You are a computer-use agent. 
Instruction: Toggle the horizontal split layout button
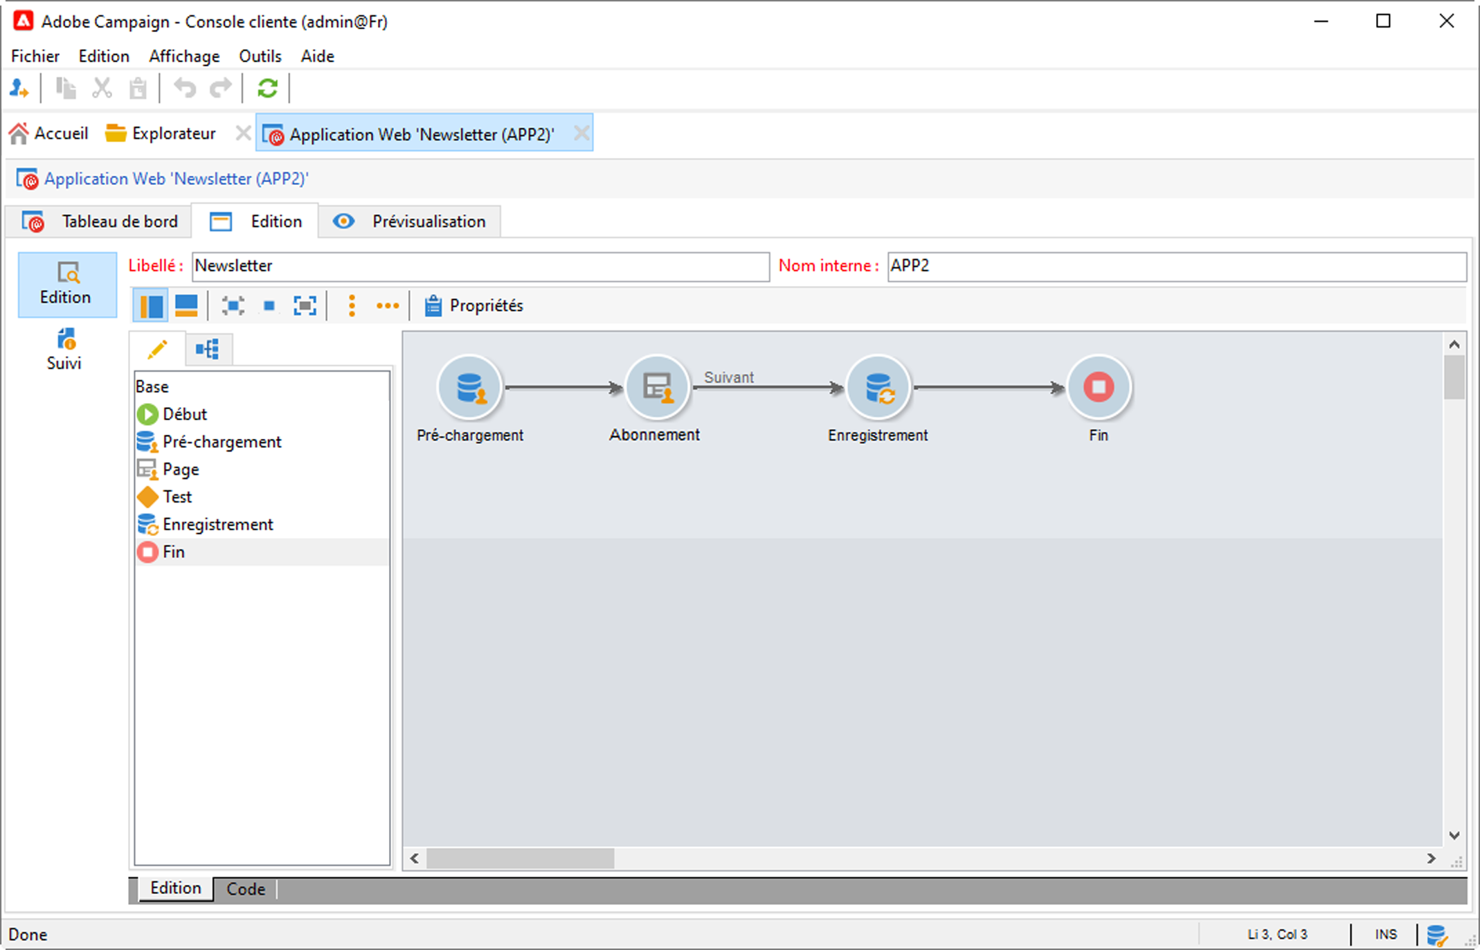(x=186, y=305)
